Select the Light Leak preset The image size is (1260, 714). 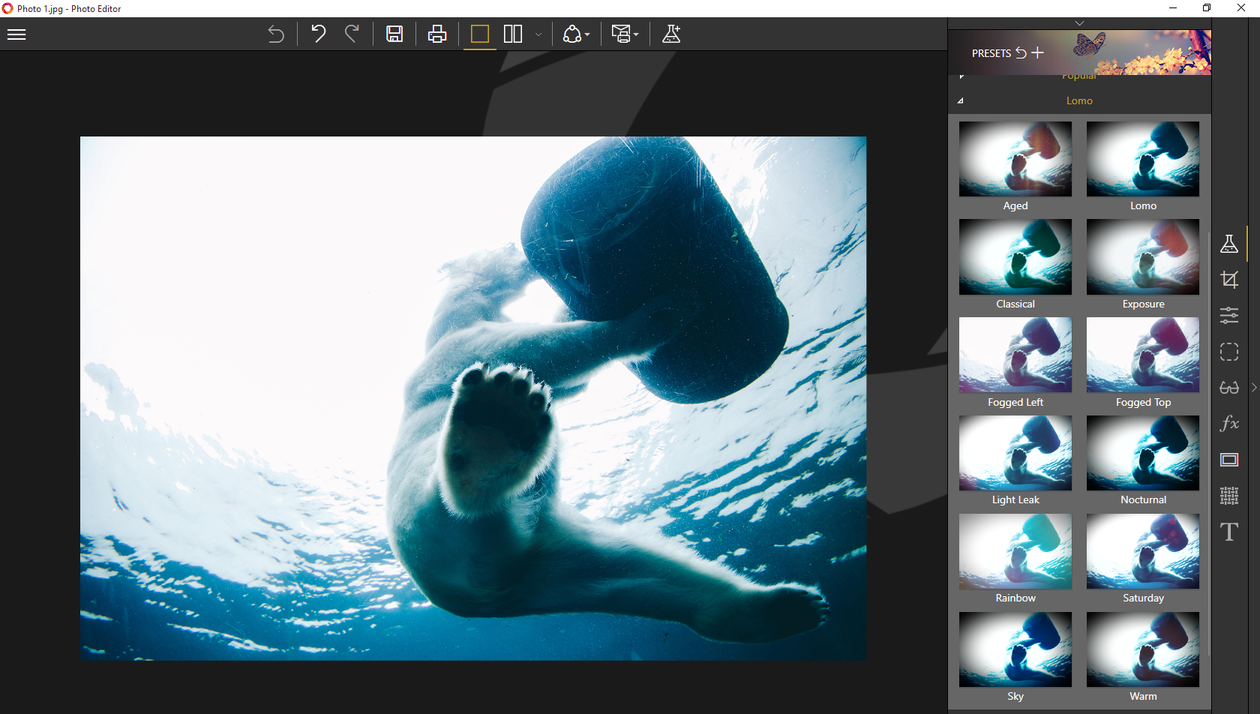pos(1015,453)
